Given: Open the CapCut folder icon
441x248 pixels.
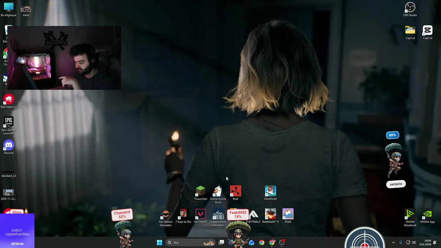Looking at the screenshot, I should 410,32.
